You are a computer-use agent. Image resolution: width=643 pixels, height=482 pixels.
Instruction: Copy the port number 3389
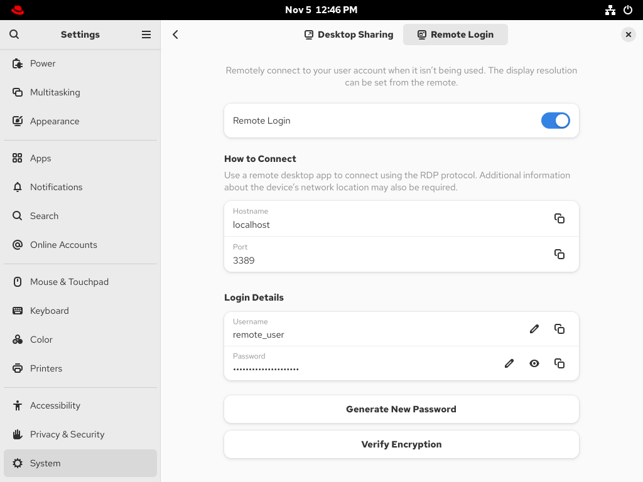[559, 254]
